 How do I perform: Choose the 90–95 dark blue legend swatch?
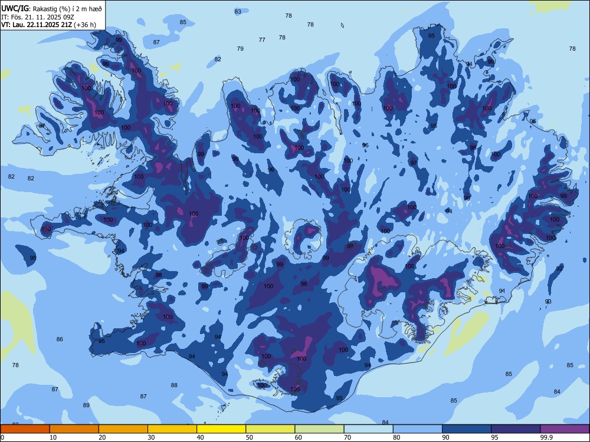click(x=467, y=429)
